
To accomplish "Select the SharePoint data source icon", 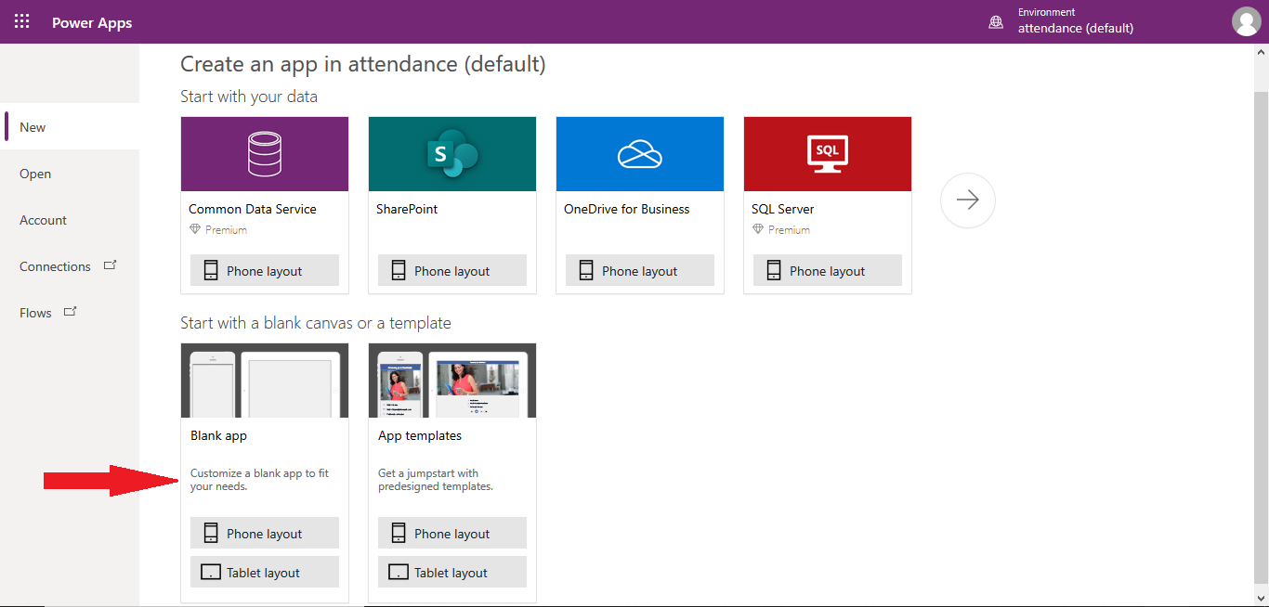I will pos(451,153).
